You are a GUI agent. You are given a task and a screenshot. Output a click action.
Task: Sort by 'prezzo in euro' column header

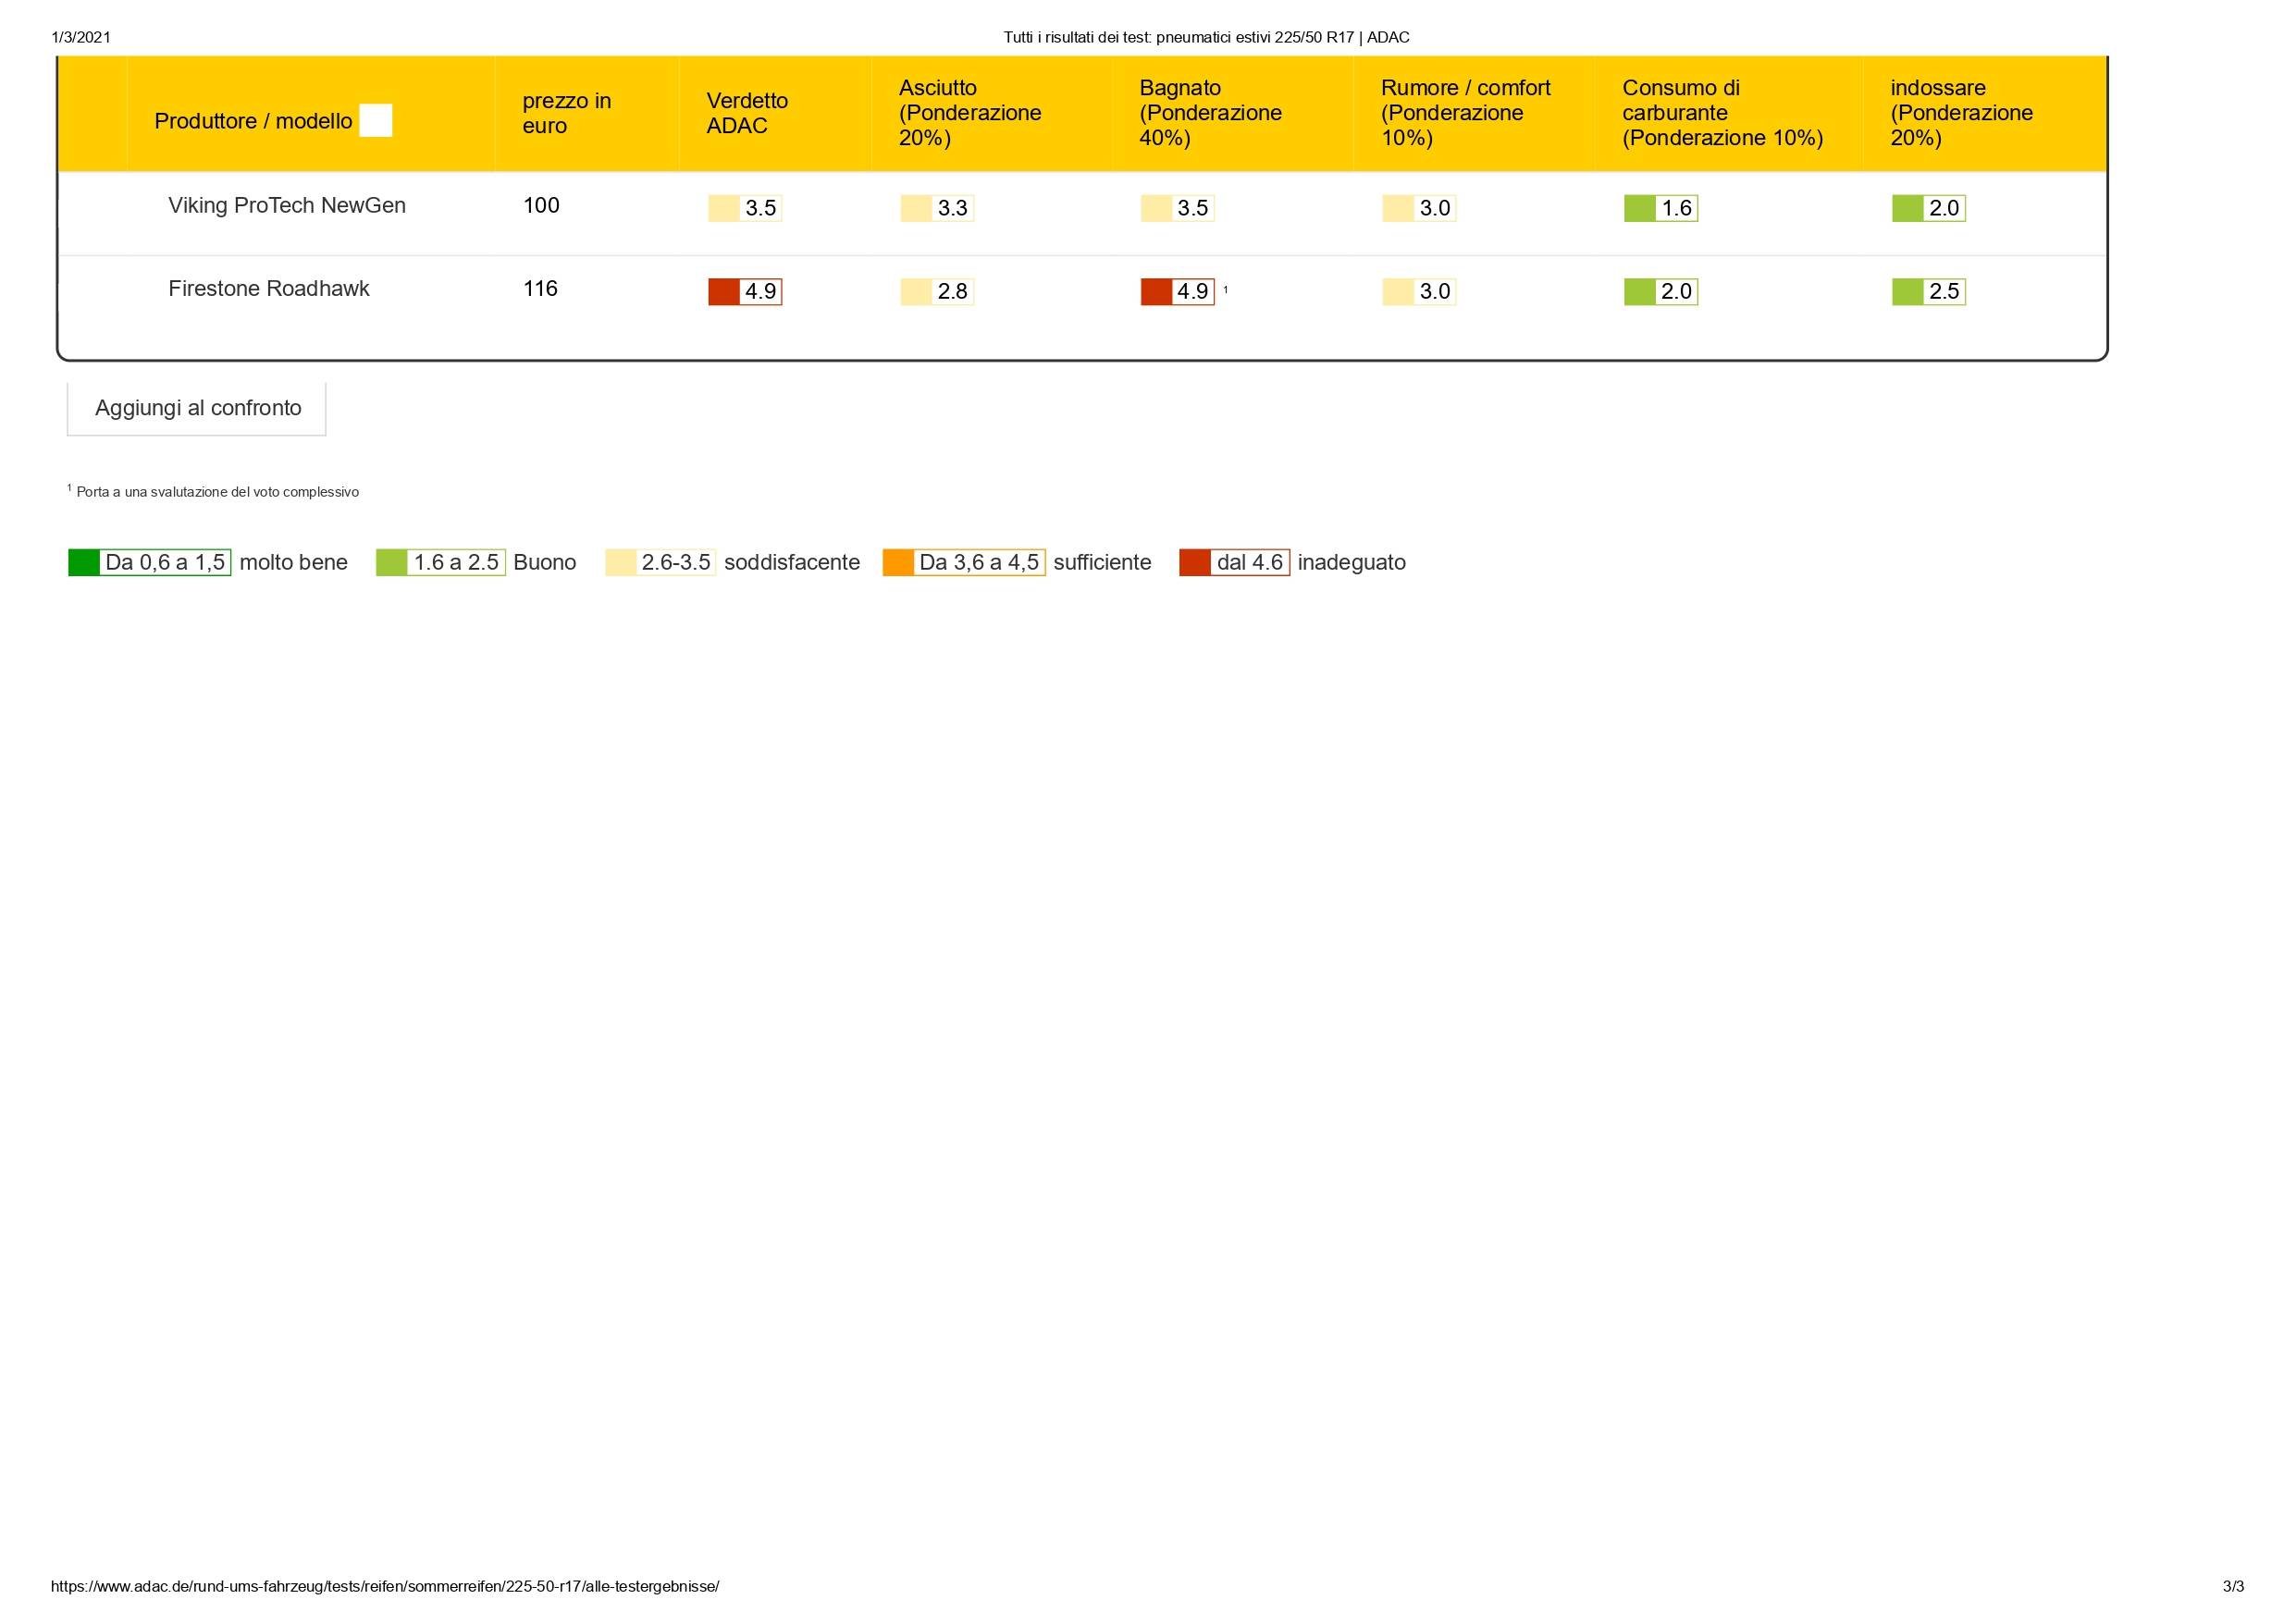pyautogui.click(x=566, y=113)
